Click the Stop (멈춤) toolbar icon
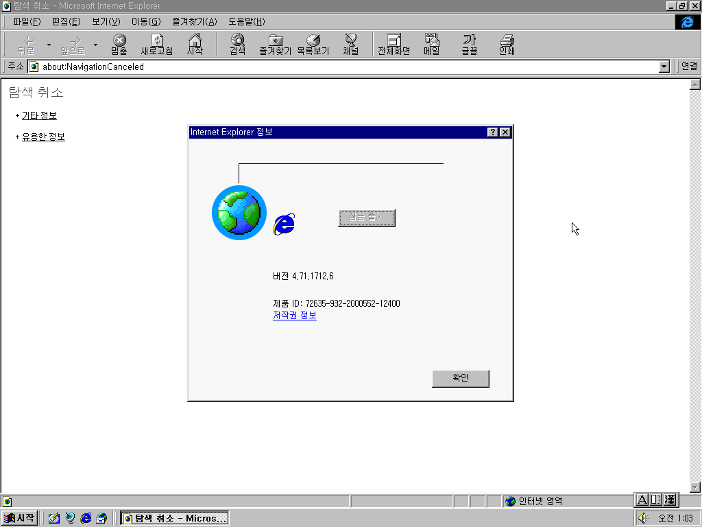The width and height of the screenshot is (702, 527). 119,45
